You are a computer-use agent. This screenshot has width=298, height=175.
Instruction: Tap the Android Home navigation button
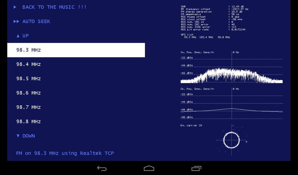point(149,168)
